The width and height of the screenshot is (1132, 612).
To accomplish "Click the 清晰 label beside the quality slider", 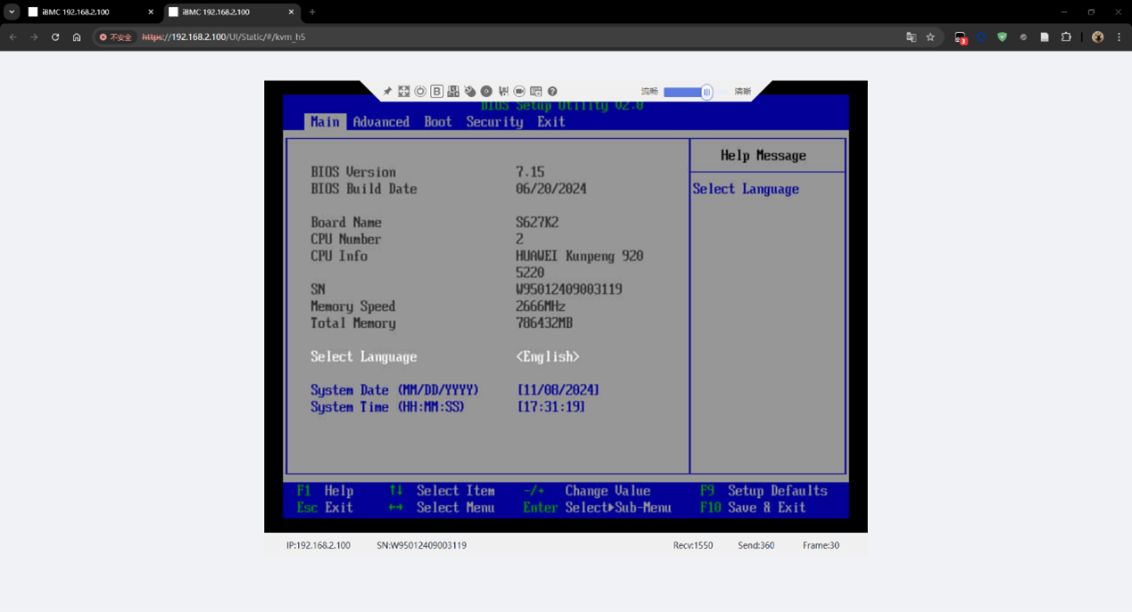I will [743, 92].
